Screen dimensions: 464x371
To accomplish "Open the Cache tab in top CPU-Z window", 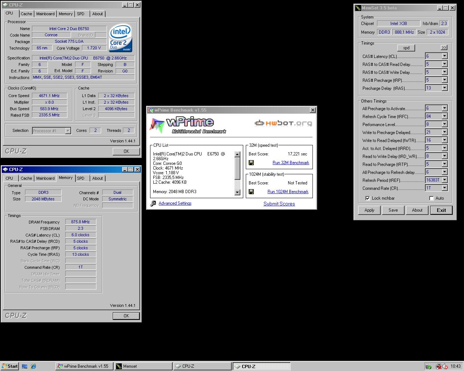I will (26, 14).
